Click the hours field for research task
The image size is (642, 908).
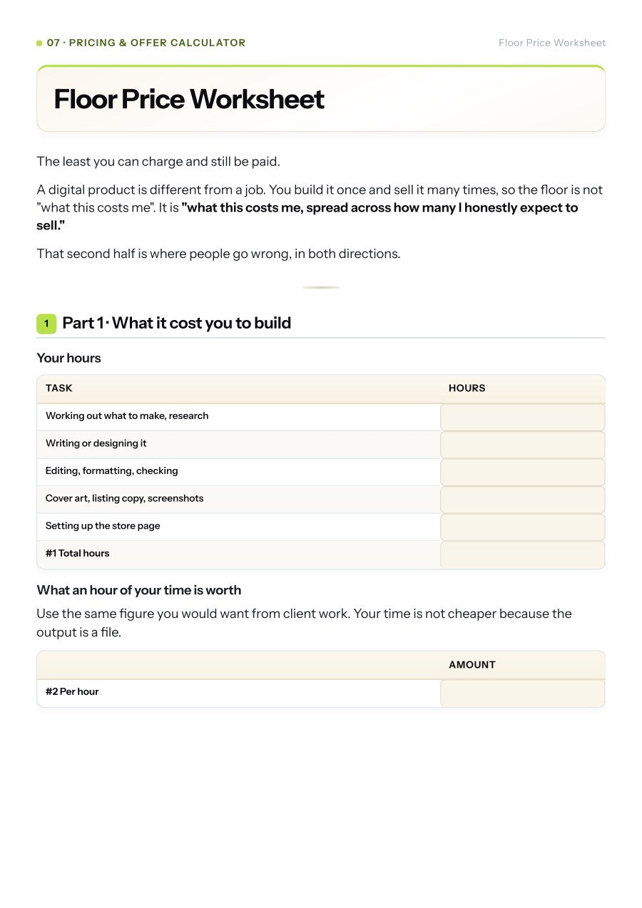pos(522,417)
